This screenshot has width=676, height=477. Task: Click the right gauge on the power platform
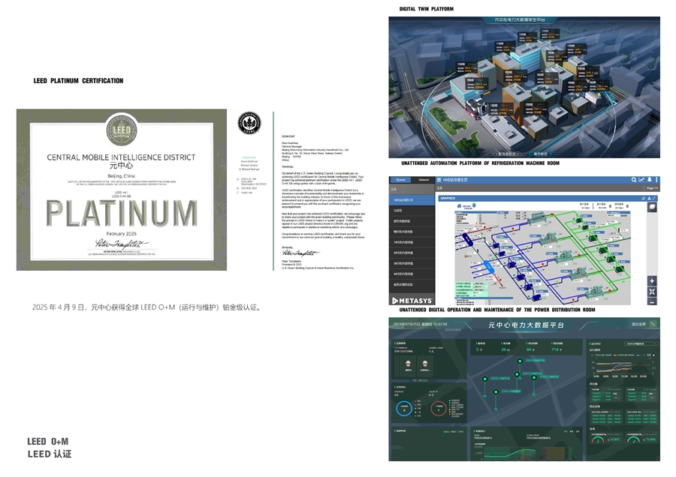coord(633,439)
